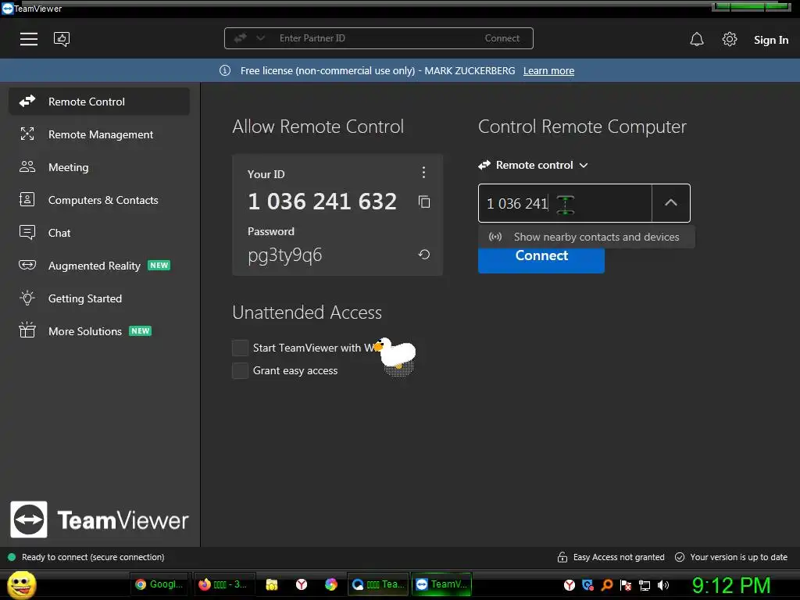
Task: Open the file folder taskbar icon
Action: [x=271, y=584]
